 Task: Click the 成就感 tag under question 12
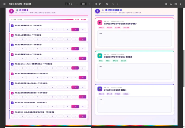click(x=101, y=61)
